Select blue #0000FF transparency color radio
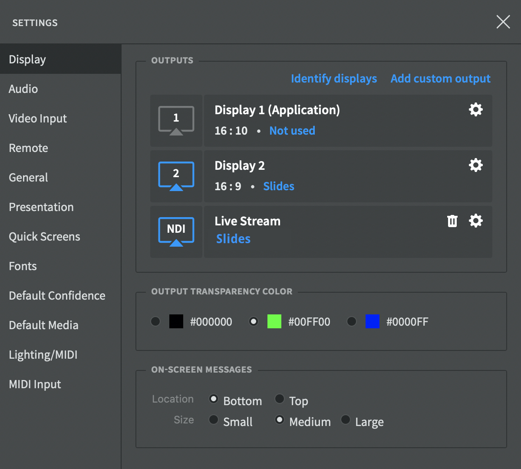The width and height of the screenshot is (521, 469). click(x=352, y=321)
